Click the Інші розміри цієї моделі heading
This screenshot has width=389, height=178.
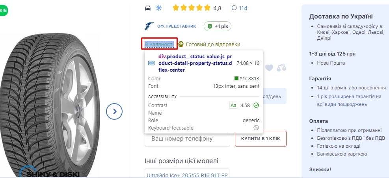click(181, 161)
